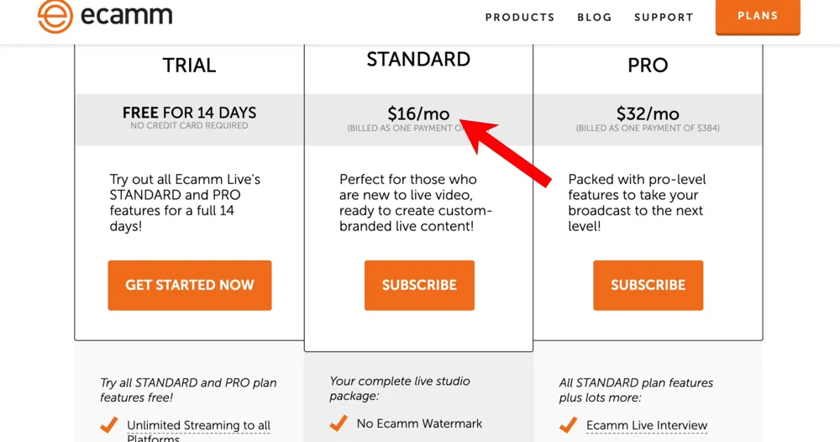840x442 pixels.
Task: Open the PRODUCTS navigation menu
Action: 520,17
